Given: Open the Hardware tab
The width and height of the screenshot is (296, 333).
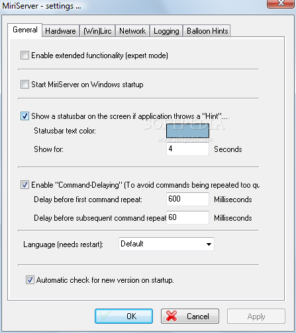Looking at the screenshot, I should pyautogui.click(x=60, y=31).
